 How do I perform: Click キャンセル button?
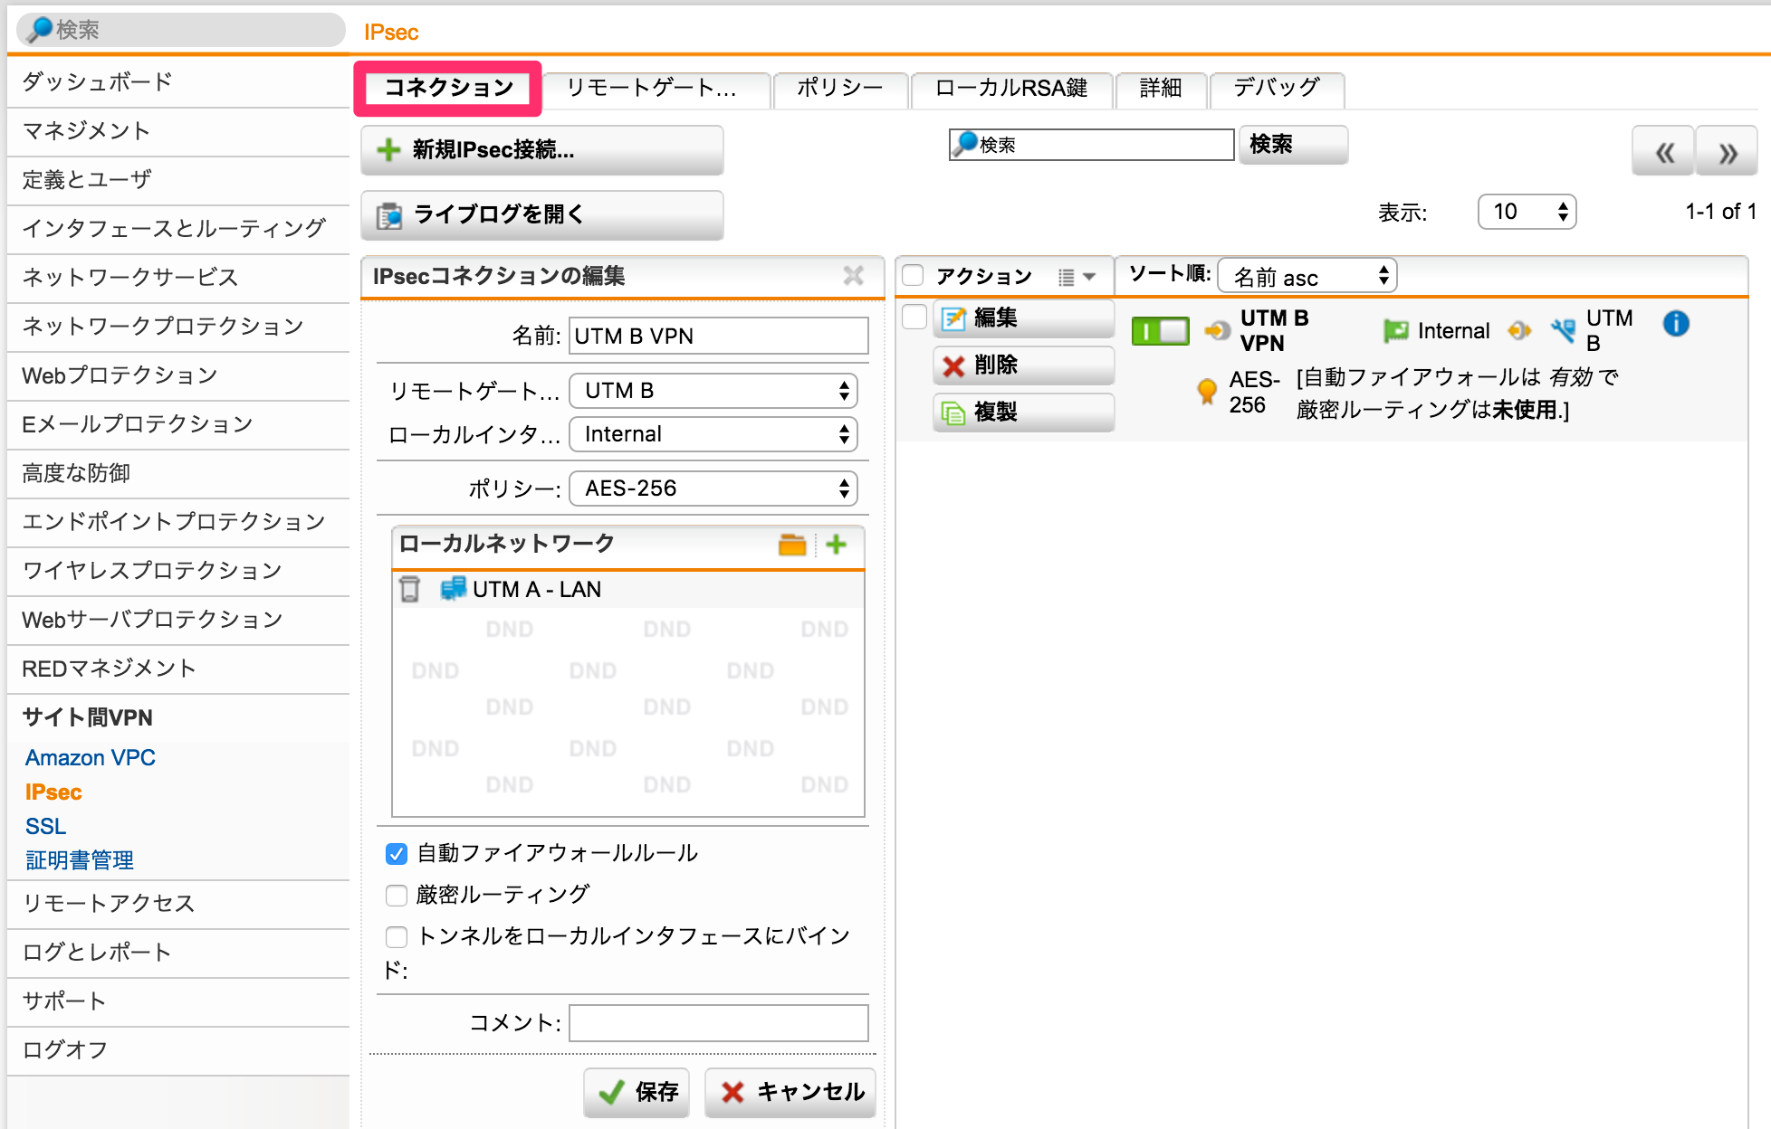tap(790, 1092)
